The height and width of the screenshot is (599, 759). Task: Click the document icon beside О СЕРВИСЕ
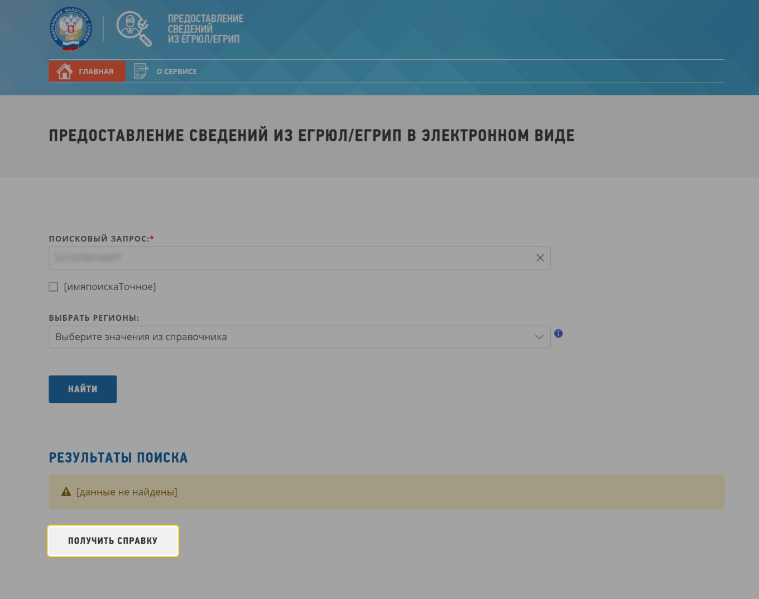(x=141, y=71)
